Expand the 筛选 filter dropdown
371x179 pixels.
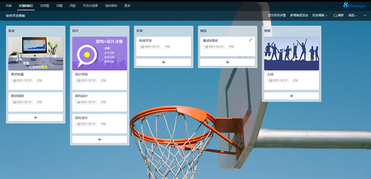pyautogui.click(x=353, y=15)
